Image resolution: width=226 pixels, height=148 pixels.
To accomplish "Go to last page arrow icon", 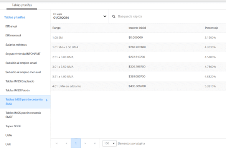I will (95, 143).
